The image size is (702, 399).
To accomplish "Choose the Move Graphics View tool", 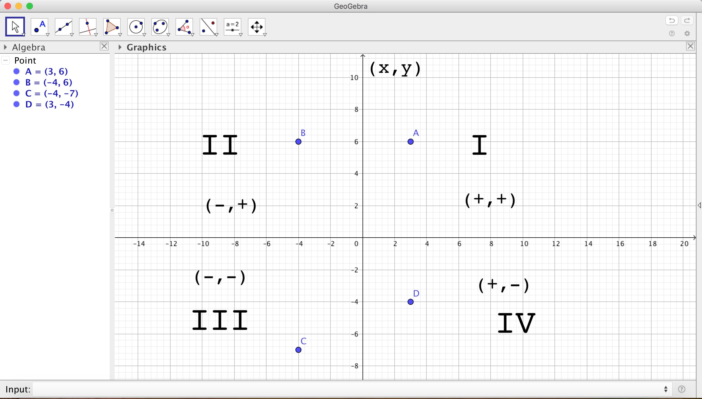I will click(257, 27).
